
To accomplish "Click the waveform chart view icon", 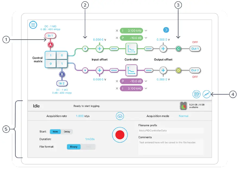I will point(207,94).
